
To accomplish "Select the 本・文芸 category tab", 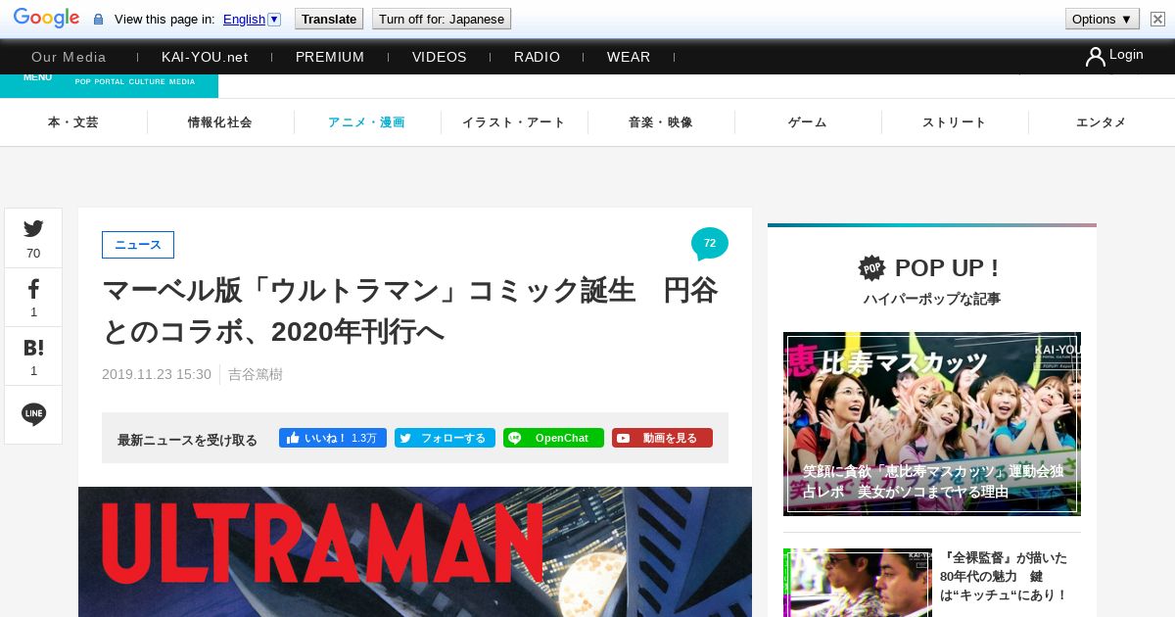I will [73, 122].
